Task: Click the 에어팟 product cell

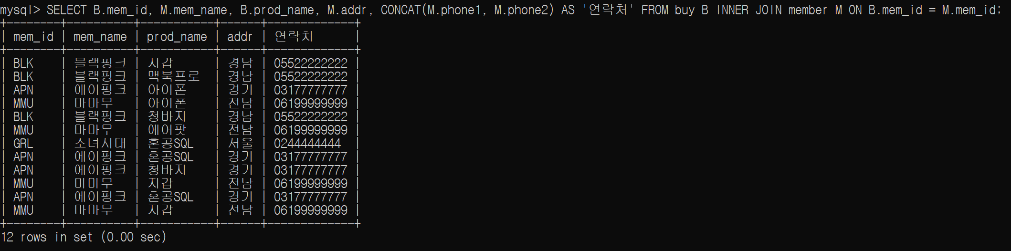Action: click(x=167, y=130)
